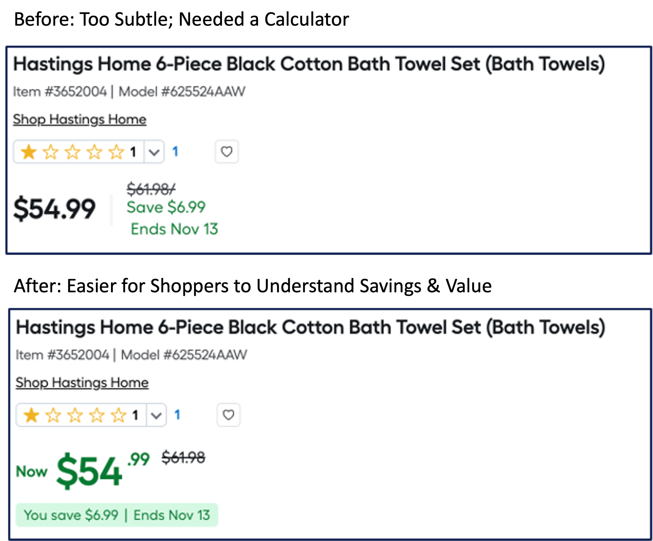Viewport: 653px width, 541px height.
Task: Click the lower card's Hastings Home towel set title
Action: tap(310, 328)
